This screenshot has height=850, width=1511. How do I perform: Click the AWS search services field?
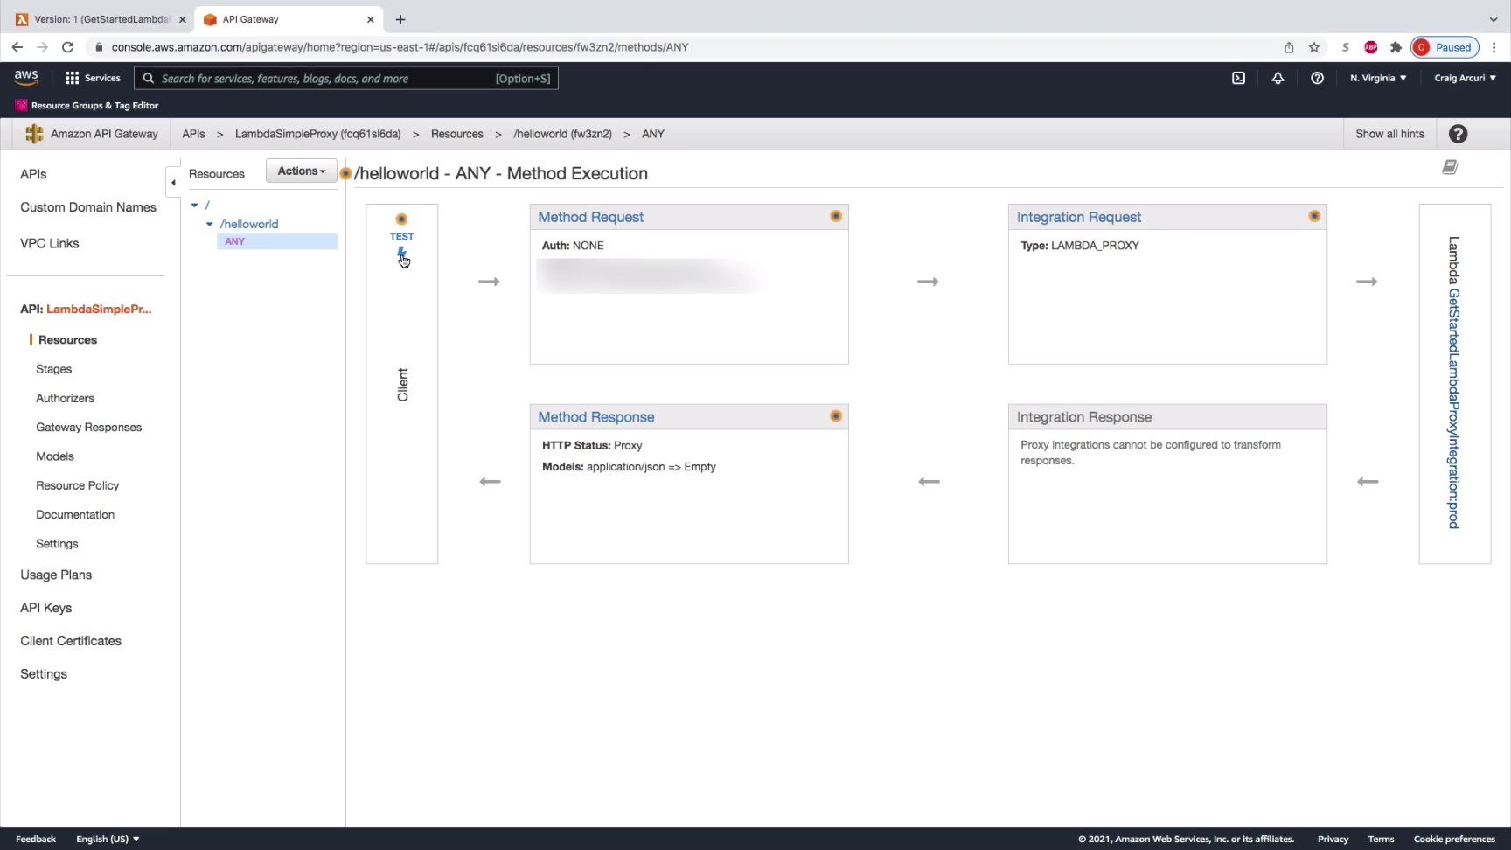(x=346, y=78)
